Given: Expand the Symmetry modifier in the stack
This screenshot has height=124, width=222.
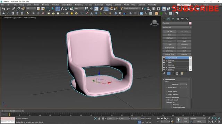Looking at the screenshot, I should pos(166,68).
